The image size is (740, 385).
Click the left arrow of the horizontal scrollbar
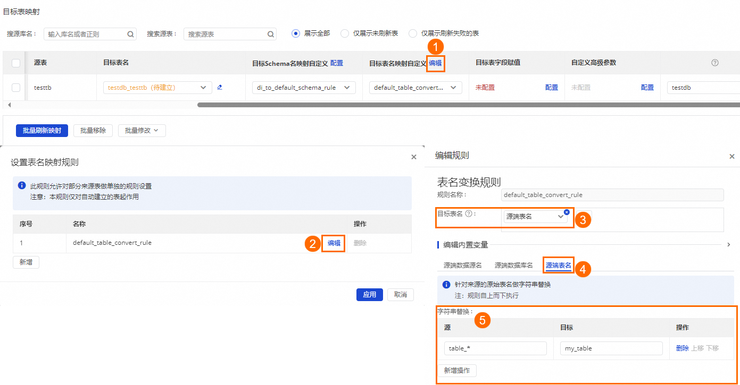(9, 105)
